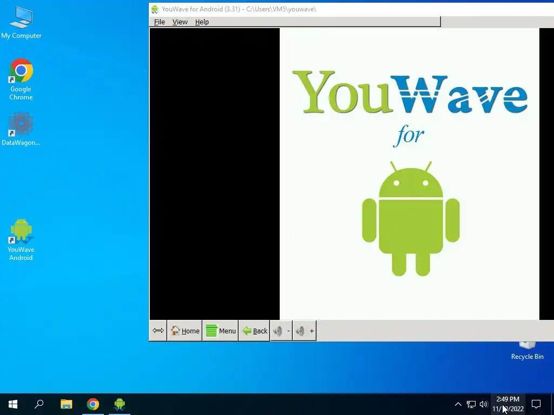Screen dimensions: 554x415
Task: Show hidden system tray icons
Action: pyautogui.click(x=458, y=404)
